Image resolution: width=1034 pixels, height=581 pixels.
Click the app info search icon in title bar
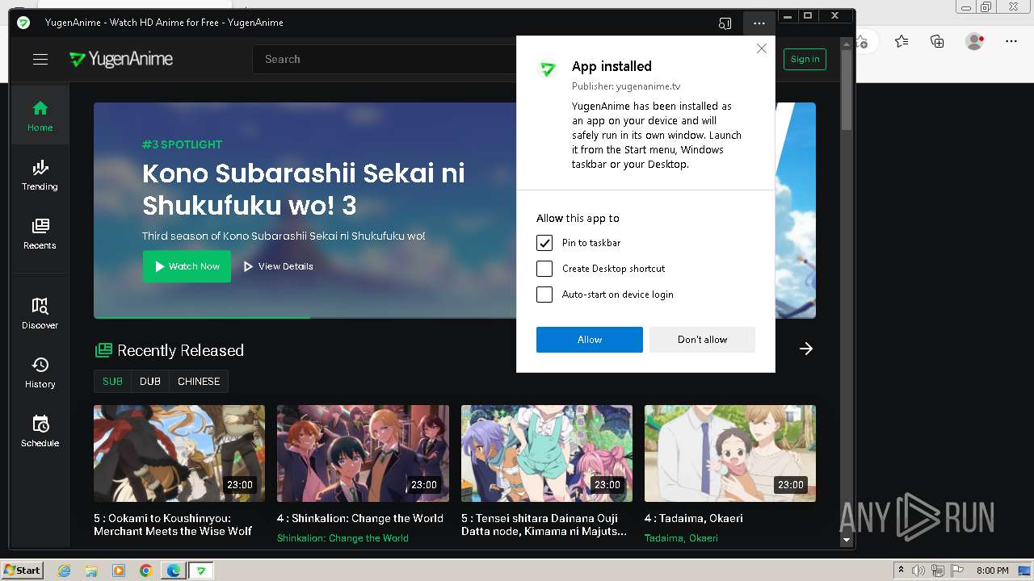[725, 23]
